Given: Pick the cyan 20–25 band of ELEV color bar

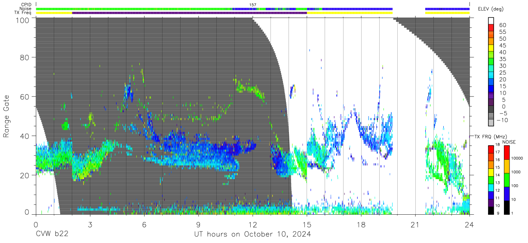Looking at the screenshot, I should 491,76.
